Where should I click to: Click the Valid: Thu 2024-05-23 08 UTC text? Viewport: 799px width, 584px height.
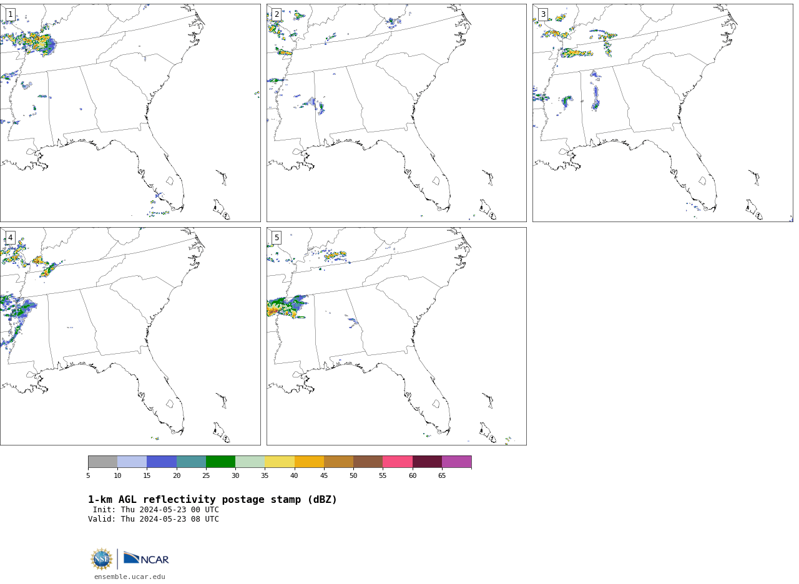pos(154,519)
